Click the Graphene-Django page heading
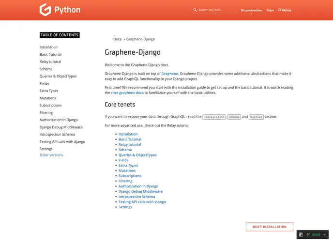This screenshot has width=333, height=248. [133, 52]
